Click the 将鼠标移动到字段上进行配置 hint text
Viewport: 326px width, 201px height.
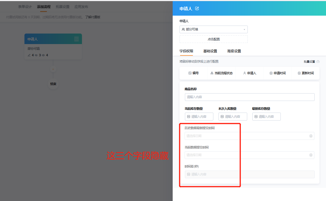point(199,61)
